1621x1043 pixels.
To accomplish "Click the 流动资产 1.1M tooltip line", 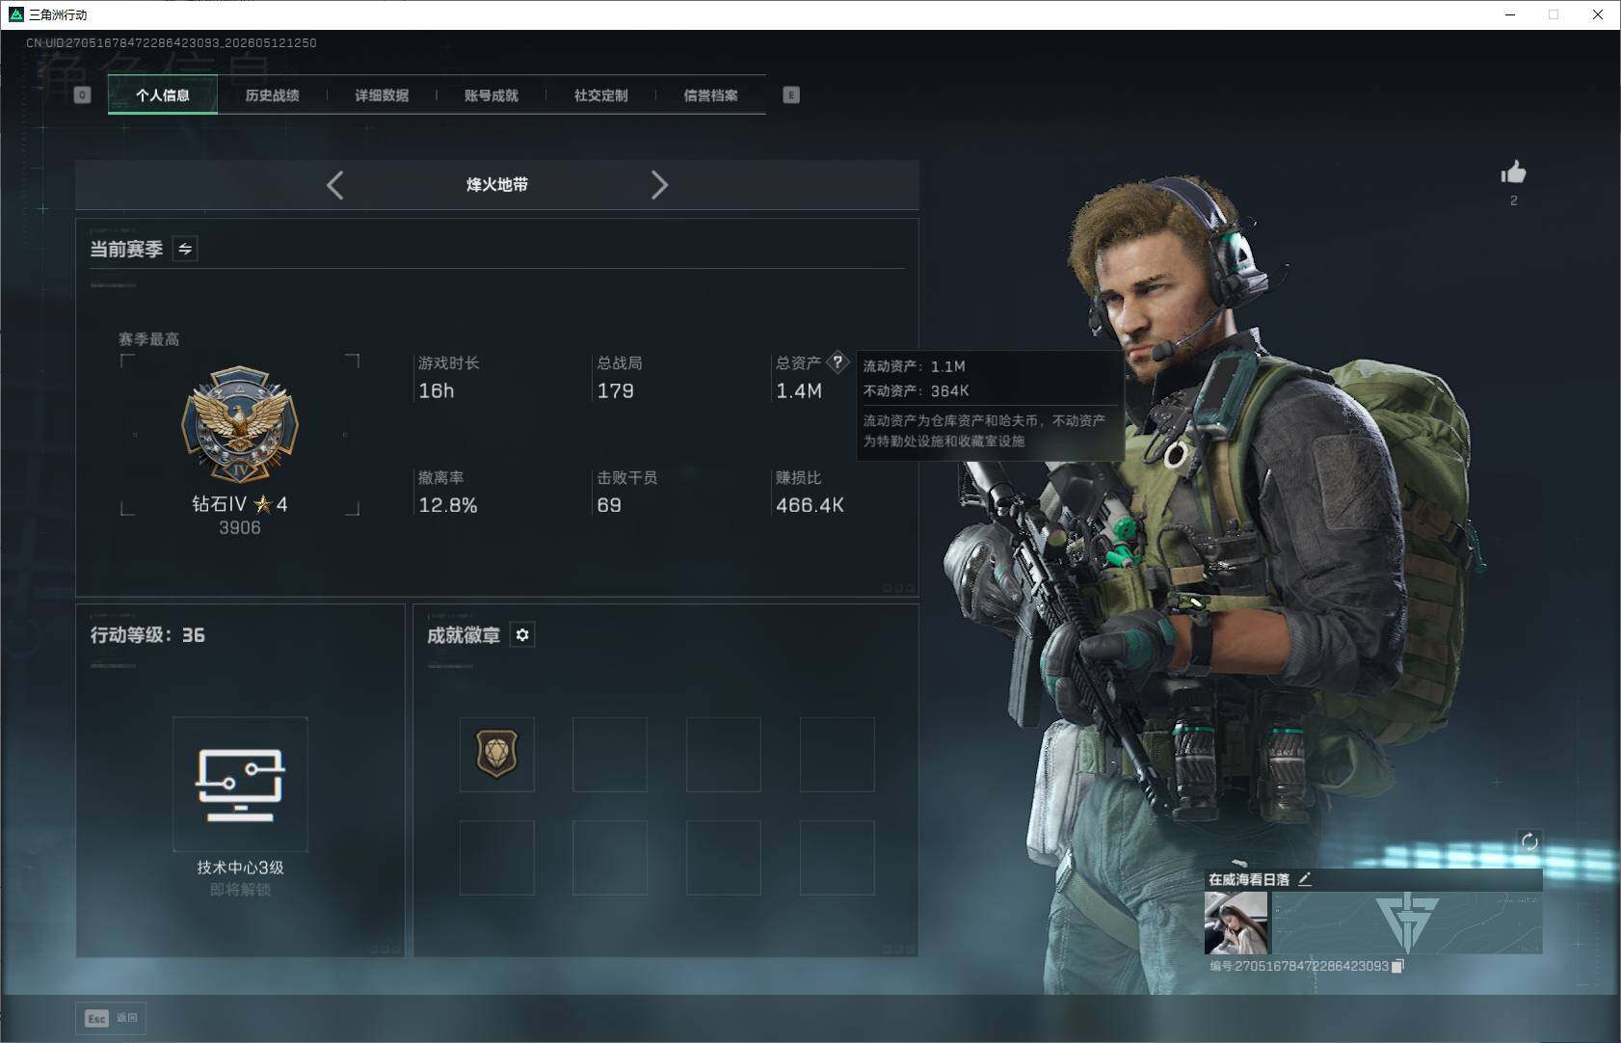I will pos(915,366).
